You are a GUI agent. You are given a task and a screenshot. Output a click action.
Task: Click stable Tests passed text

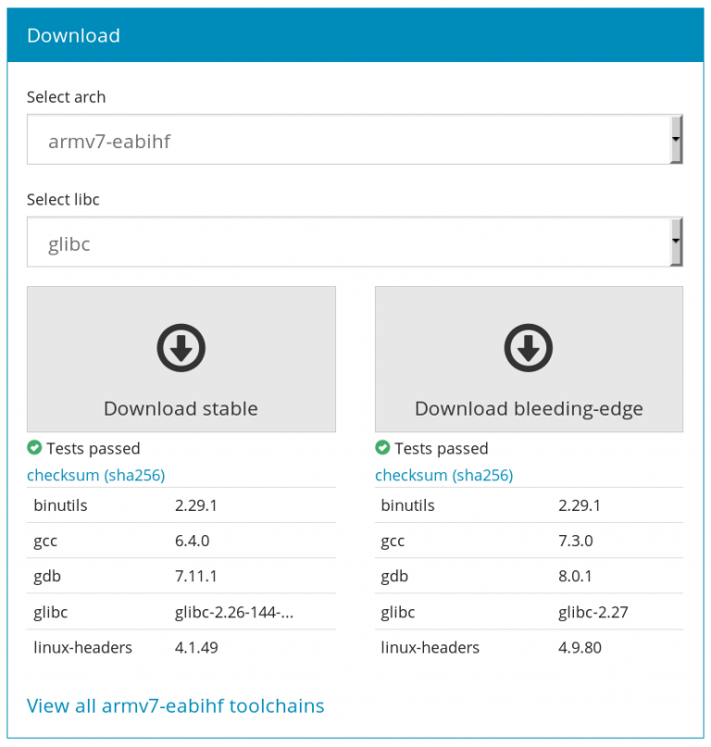94,448
